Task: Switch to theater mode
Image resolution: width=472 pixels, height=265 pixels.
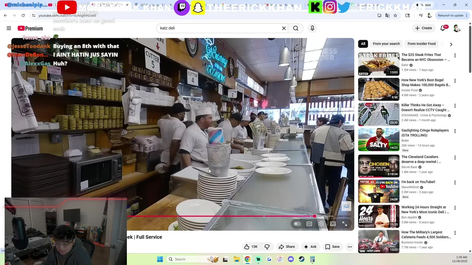Action: (333, 224)
